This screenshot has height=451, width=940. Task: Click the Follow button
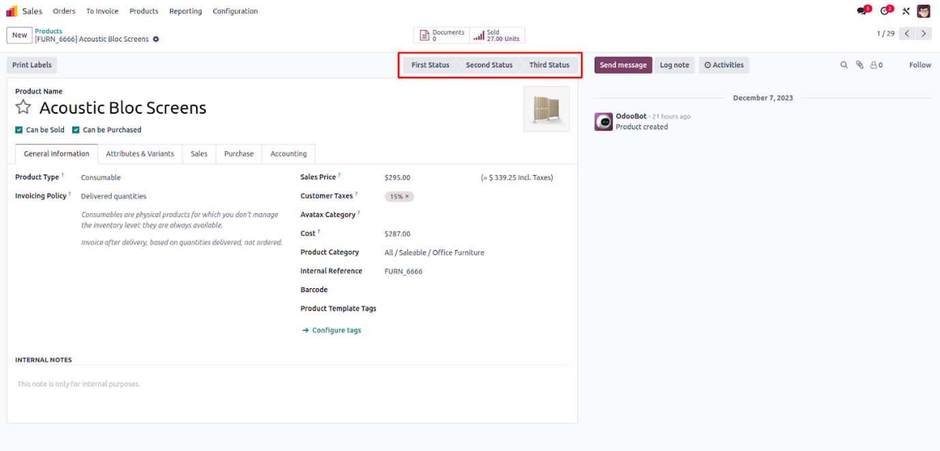tap(920, 65)
